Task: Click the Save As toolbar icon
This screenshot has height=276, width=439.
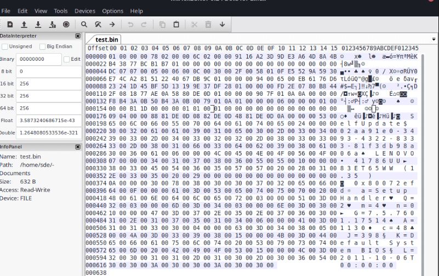Action: pyautogui.click(x=53, y=25)
